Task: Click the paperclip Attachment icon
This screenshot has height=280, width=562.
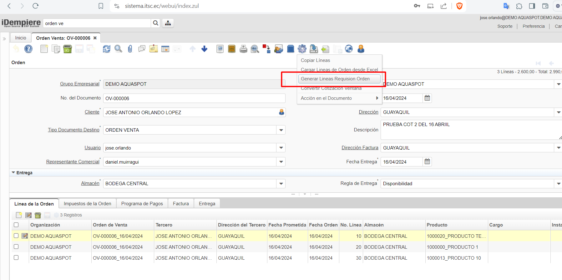Action: (130, 49)
